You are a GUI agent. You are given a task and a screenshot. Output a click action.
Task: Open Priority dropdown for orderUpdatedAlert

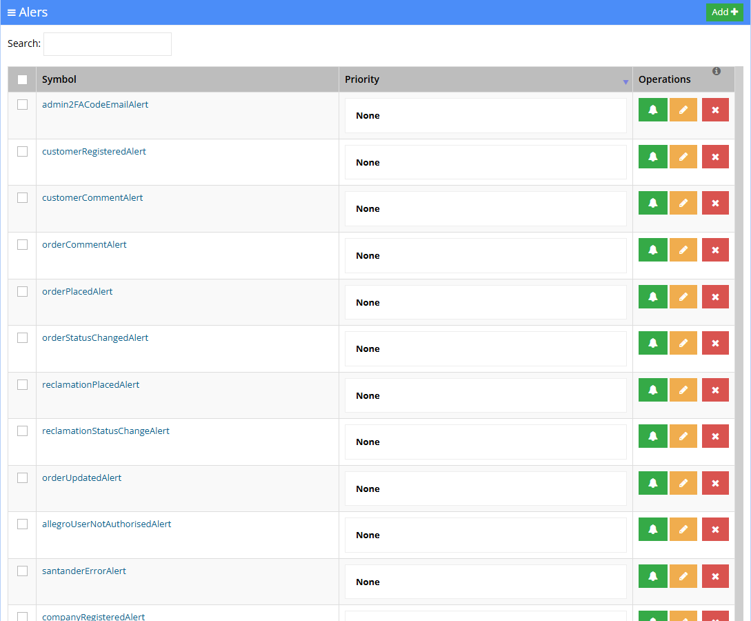click(485, 489)
